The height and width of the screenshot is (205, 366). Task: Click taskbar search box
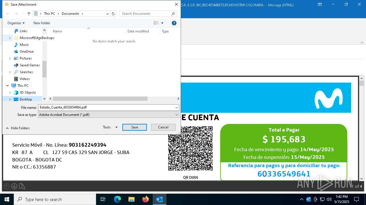point(55,199)
